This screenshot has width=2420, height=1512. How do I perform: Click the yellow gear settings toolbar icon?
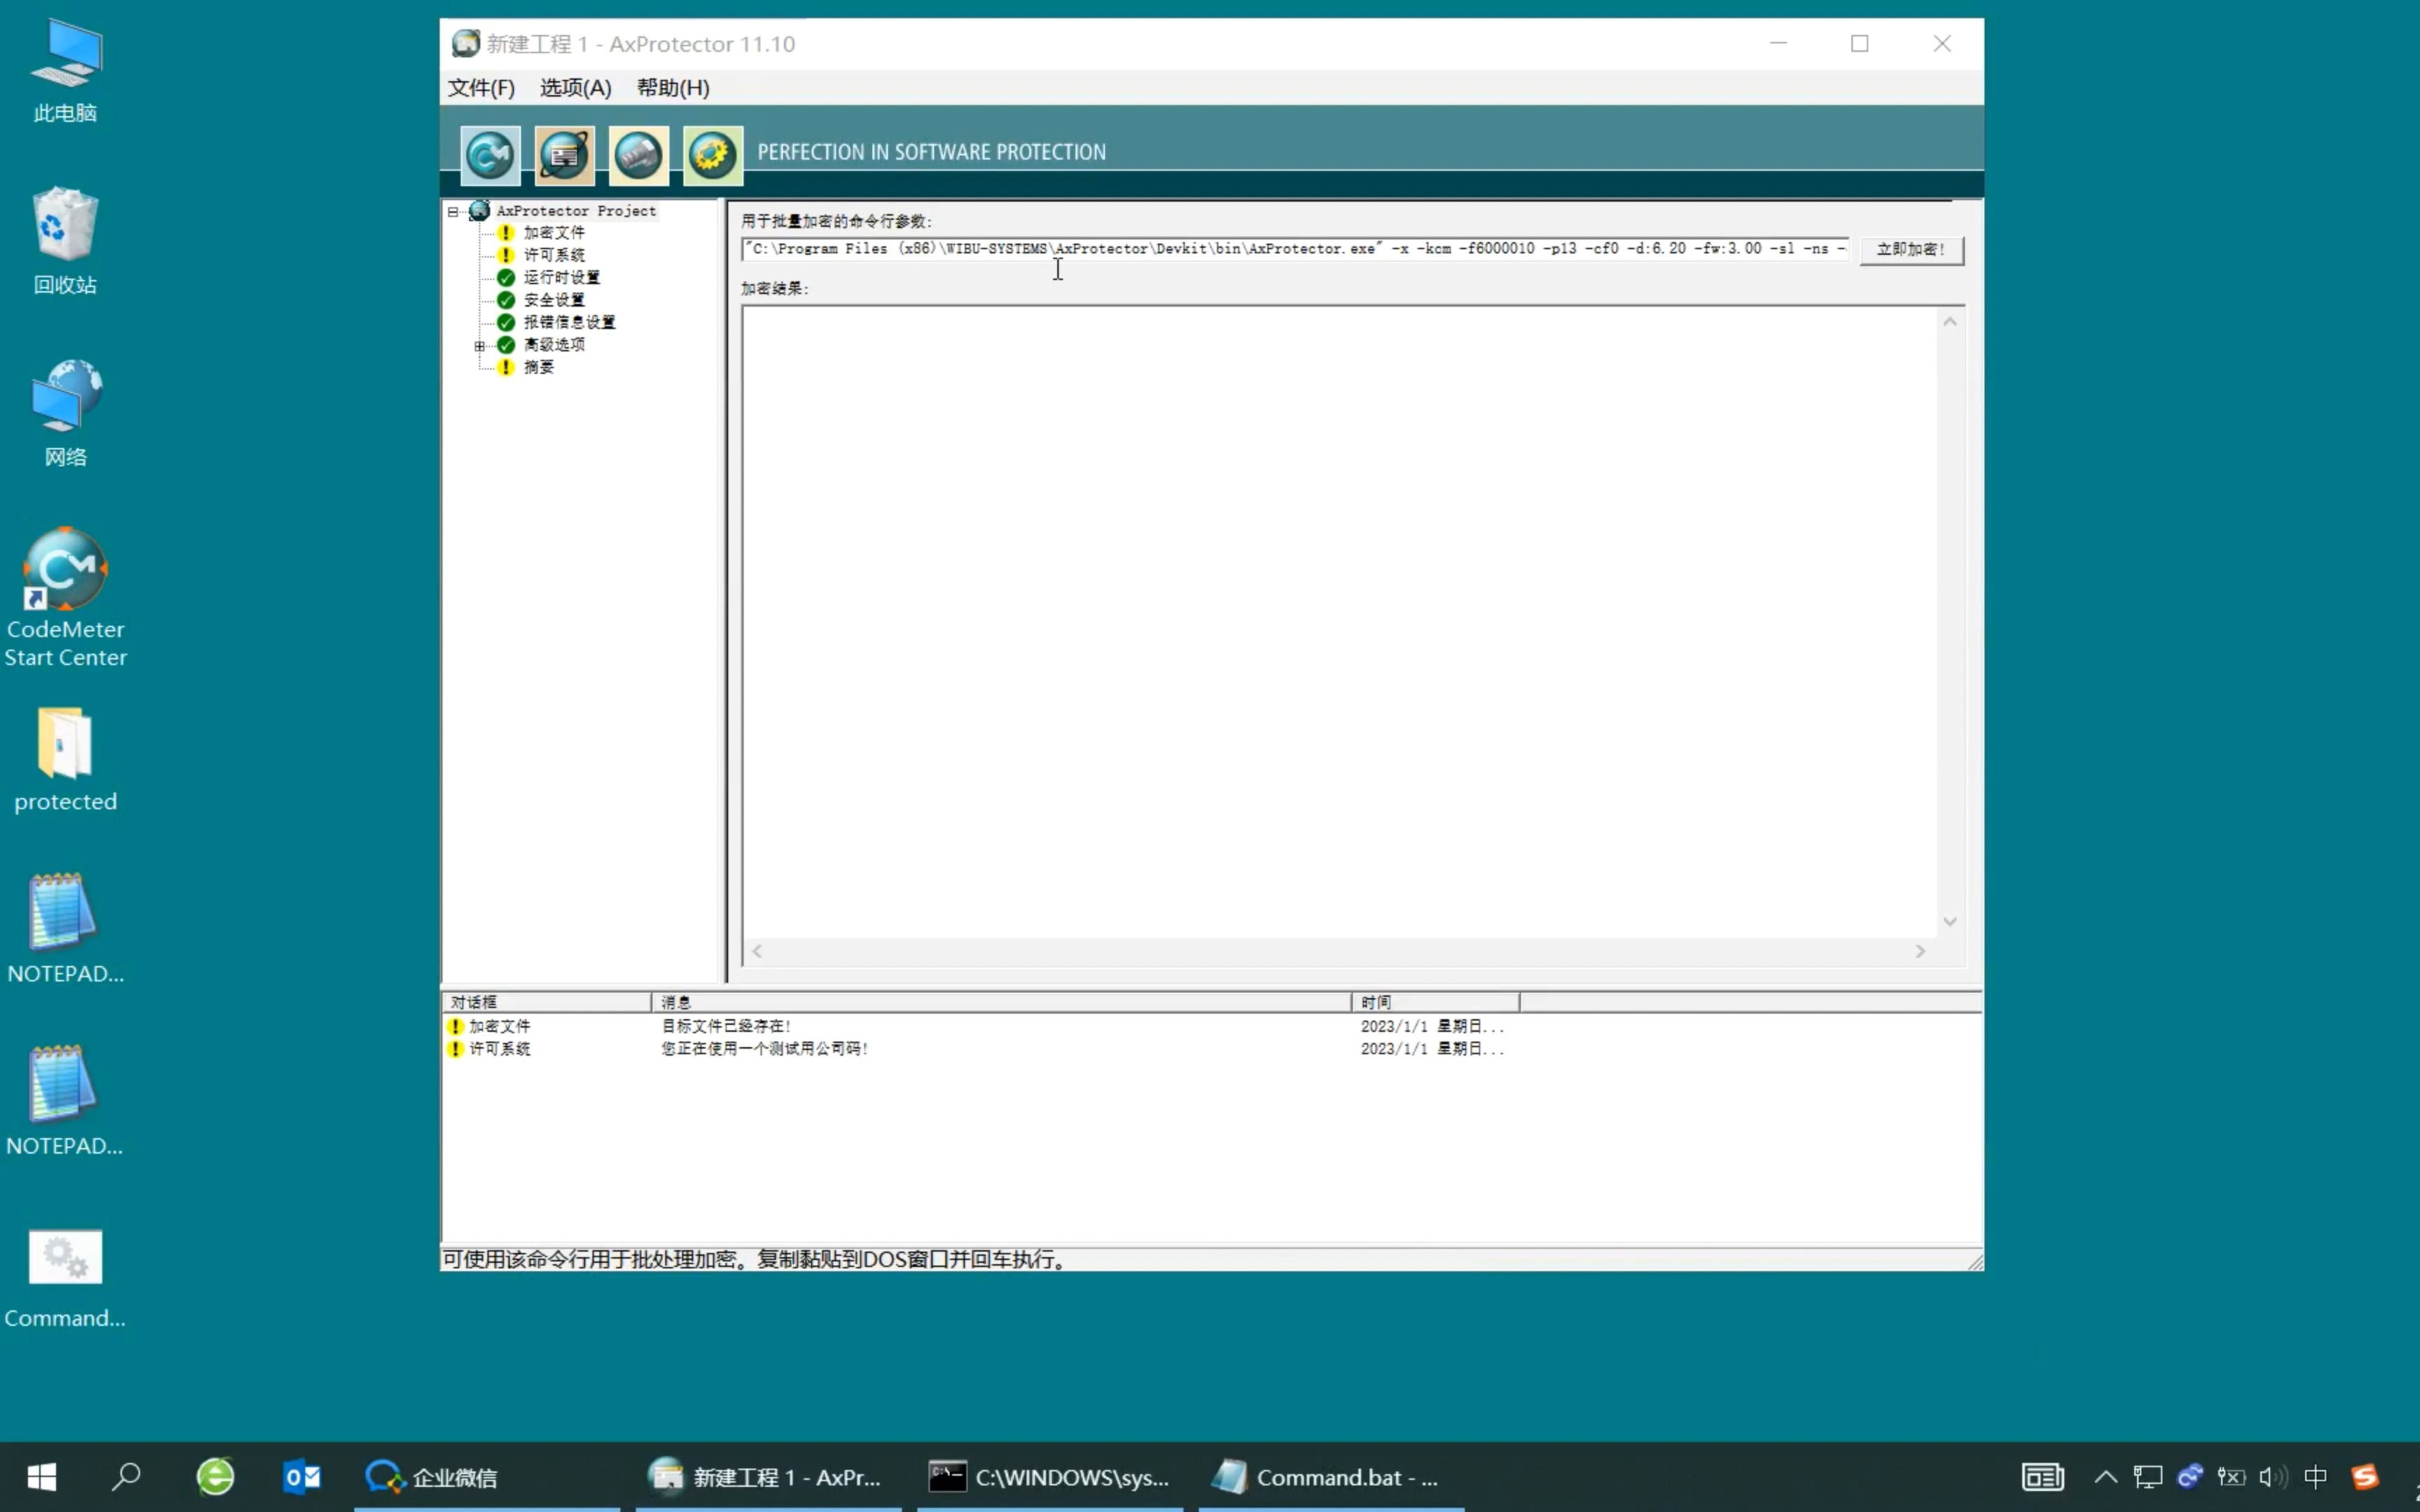[x=712, y=155]
